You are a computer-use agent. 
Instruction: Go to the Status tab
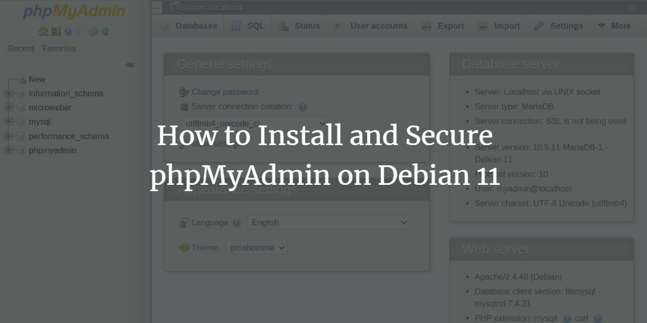(299, 26)
